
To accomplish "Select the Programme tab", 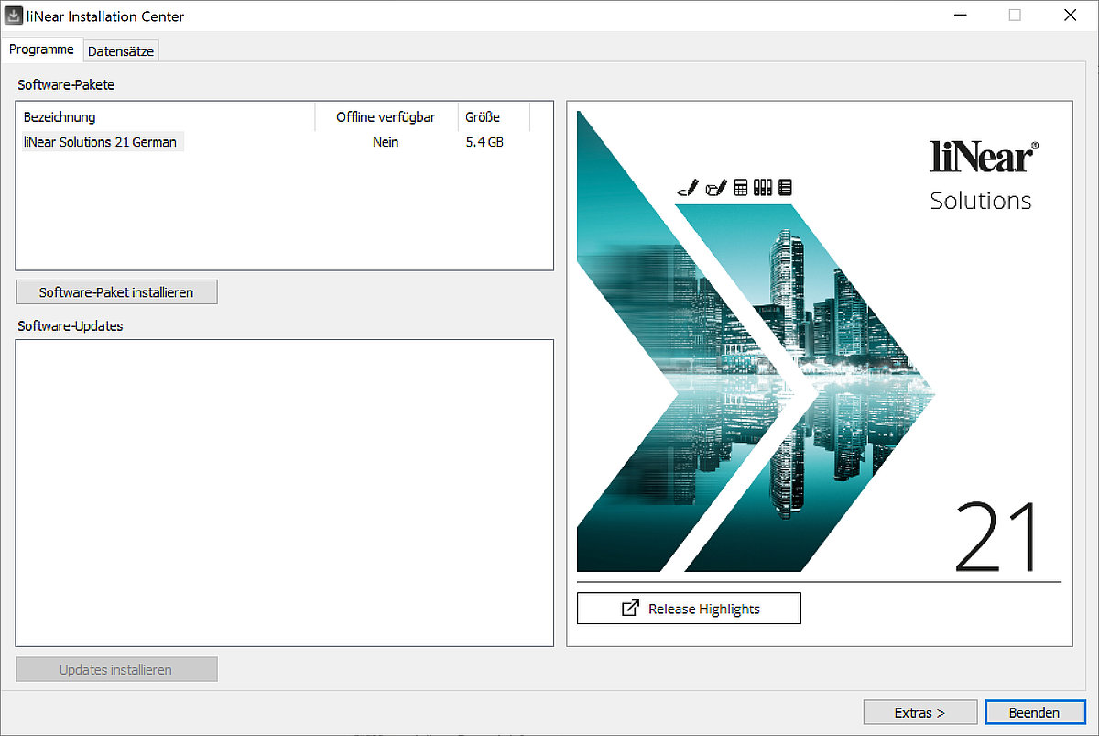I will point(41,49).
